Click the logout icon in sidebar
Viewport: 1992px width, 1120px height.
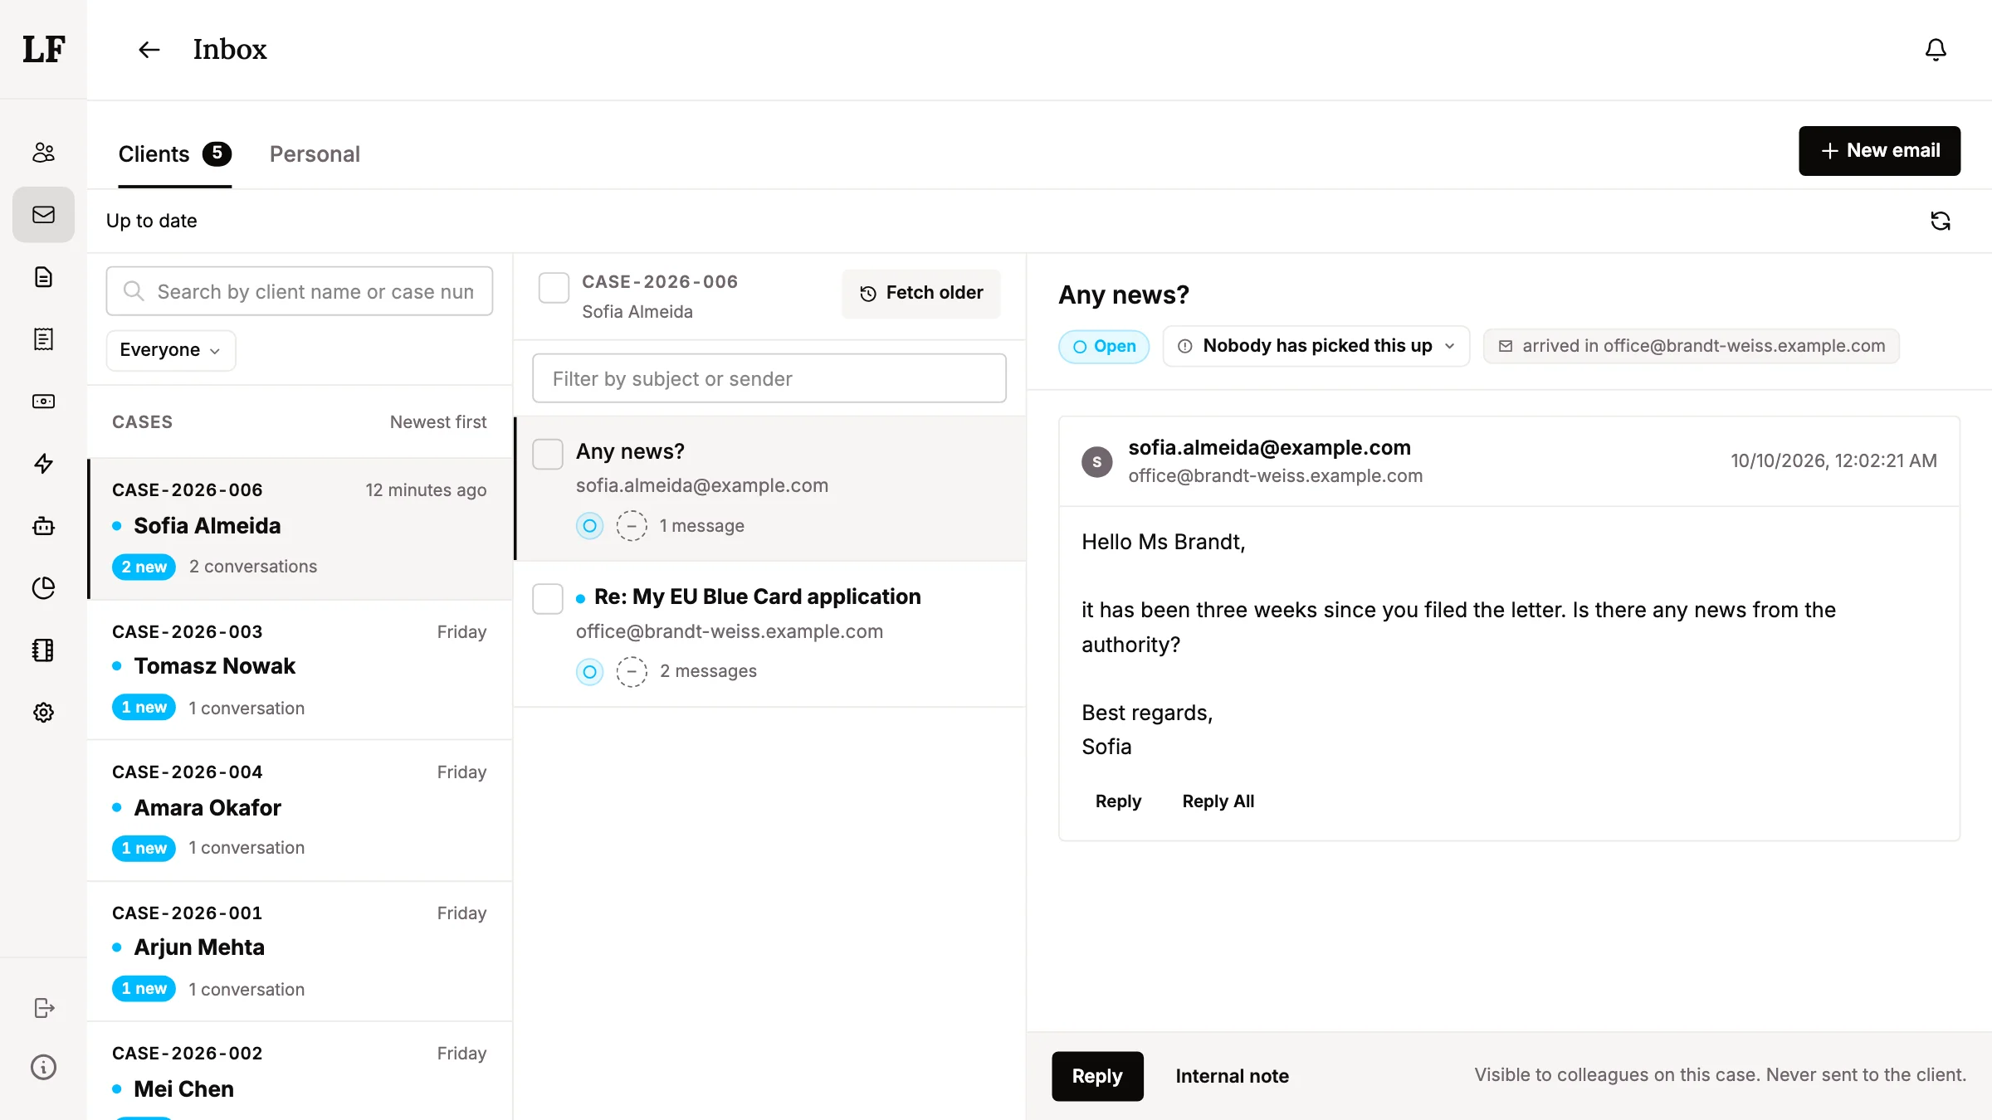tap(43, 1008)
